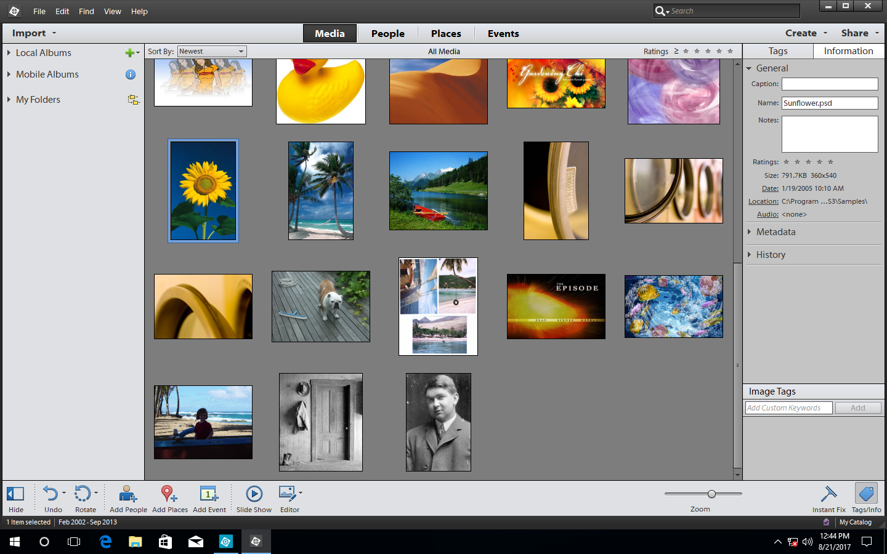Click the Add Event icon
Screen dimensions: 887x554
209,494
